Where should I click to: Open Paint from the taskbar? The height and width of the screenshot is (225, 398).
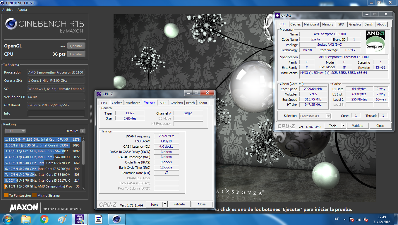tap(62, 219)
